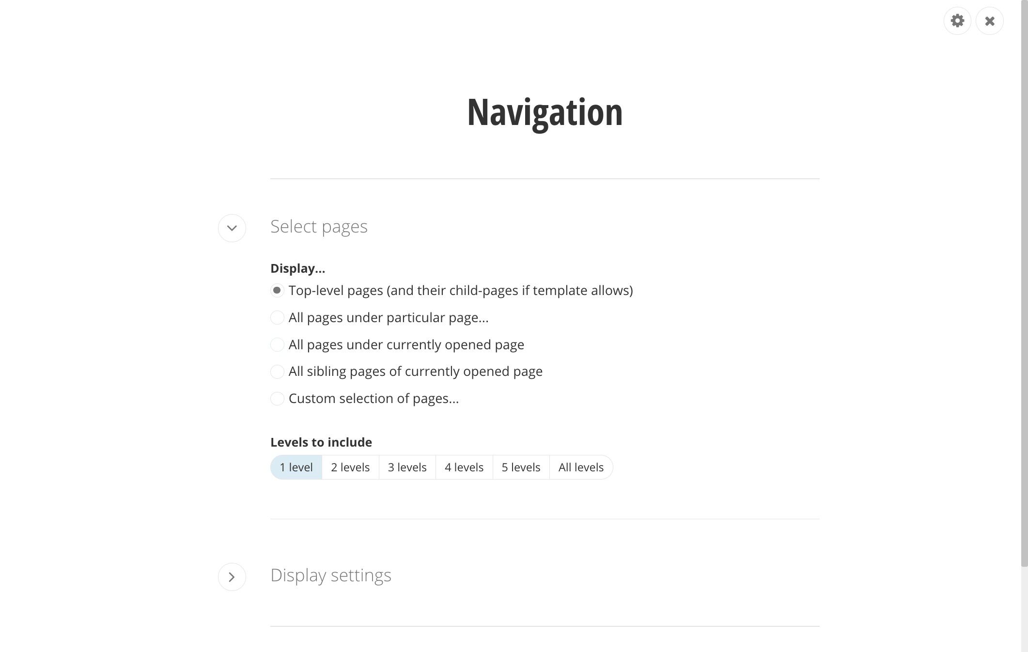Choose 4 levels to include
This screenshot has height=652, width=1028.
pyautogui.click(x=464, y=467)
